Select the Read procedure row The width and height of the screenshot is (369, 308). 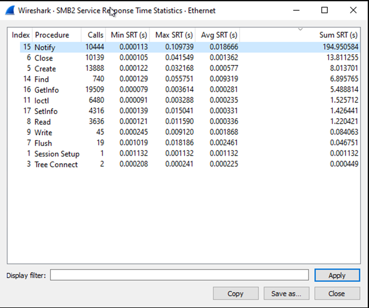tap(190, 121)
